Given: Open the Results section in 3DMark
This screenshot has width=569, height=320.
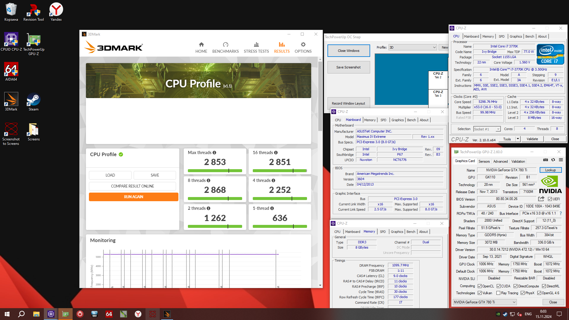Looking at the screenshot, I should pyautogui.click(x=282, y=47).
